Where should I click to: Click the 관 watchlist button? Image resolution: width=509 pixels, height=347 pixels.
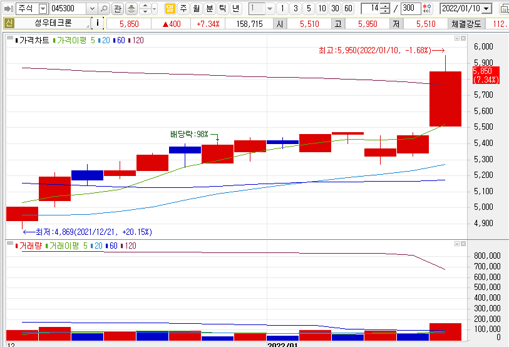pos(118,8)
